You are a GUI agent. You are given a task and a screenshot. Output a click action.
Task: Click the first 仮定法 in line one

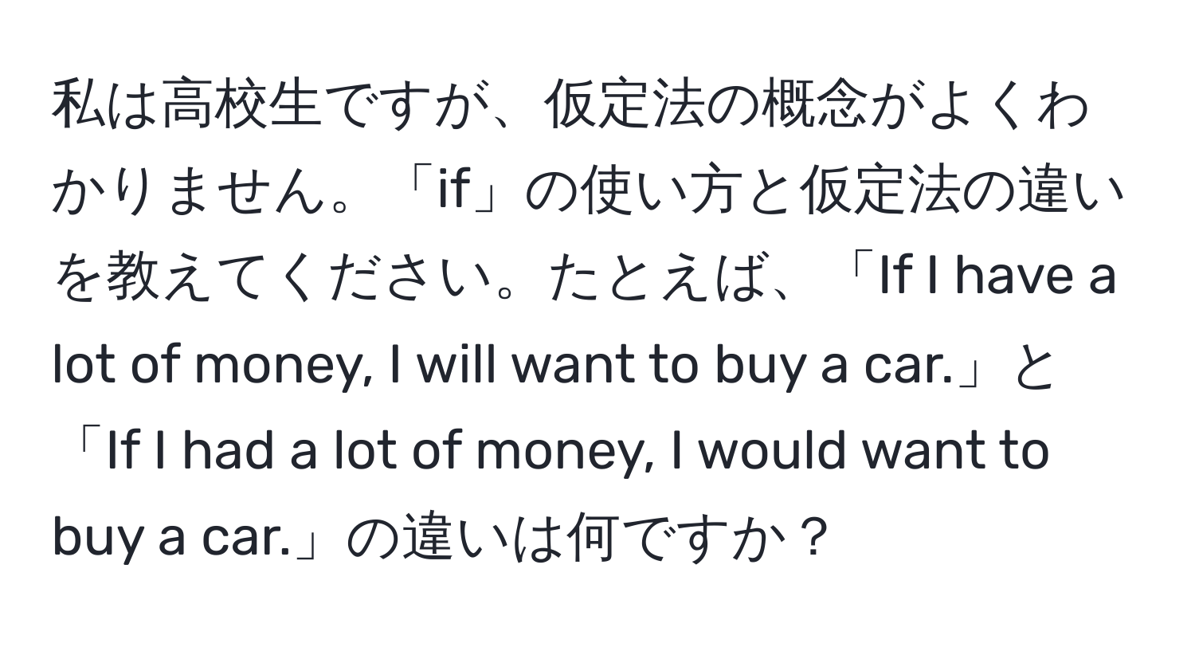629,111
